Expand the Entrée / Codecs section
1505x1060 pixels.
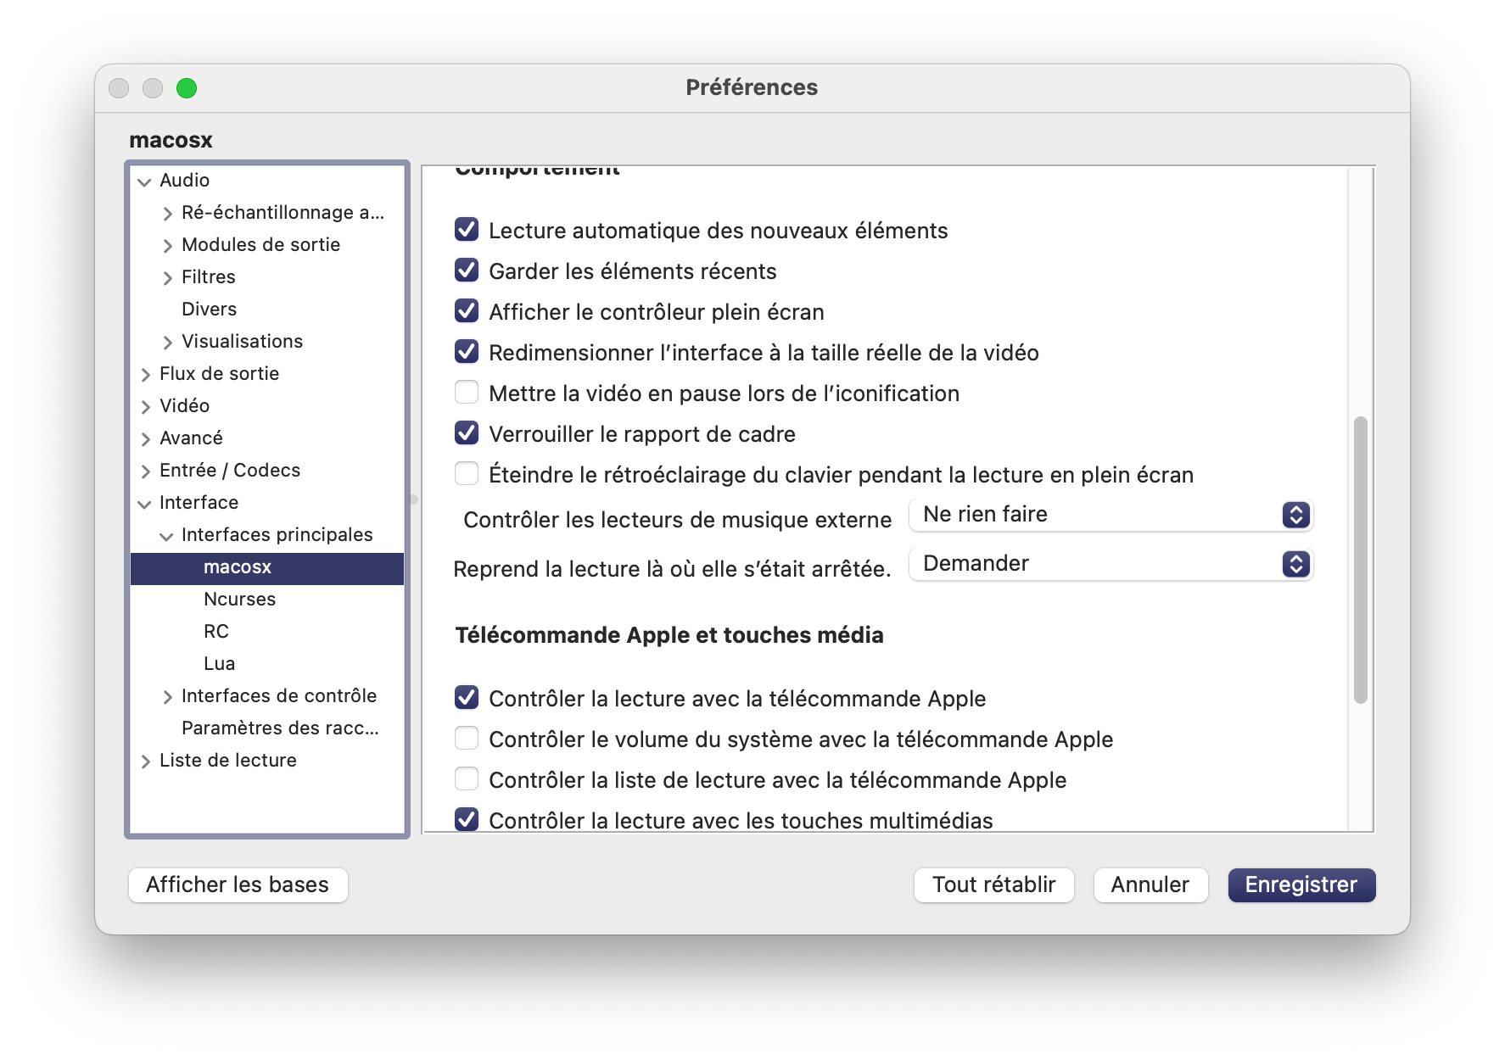[x=145, y=471]
